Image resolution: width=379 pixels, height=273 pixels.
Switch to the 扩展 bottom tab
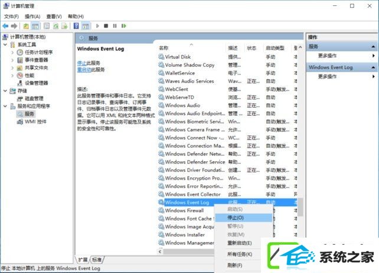[x=83, y=259]
